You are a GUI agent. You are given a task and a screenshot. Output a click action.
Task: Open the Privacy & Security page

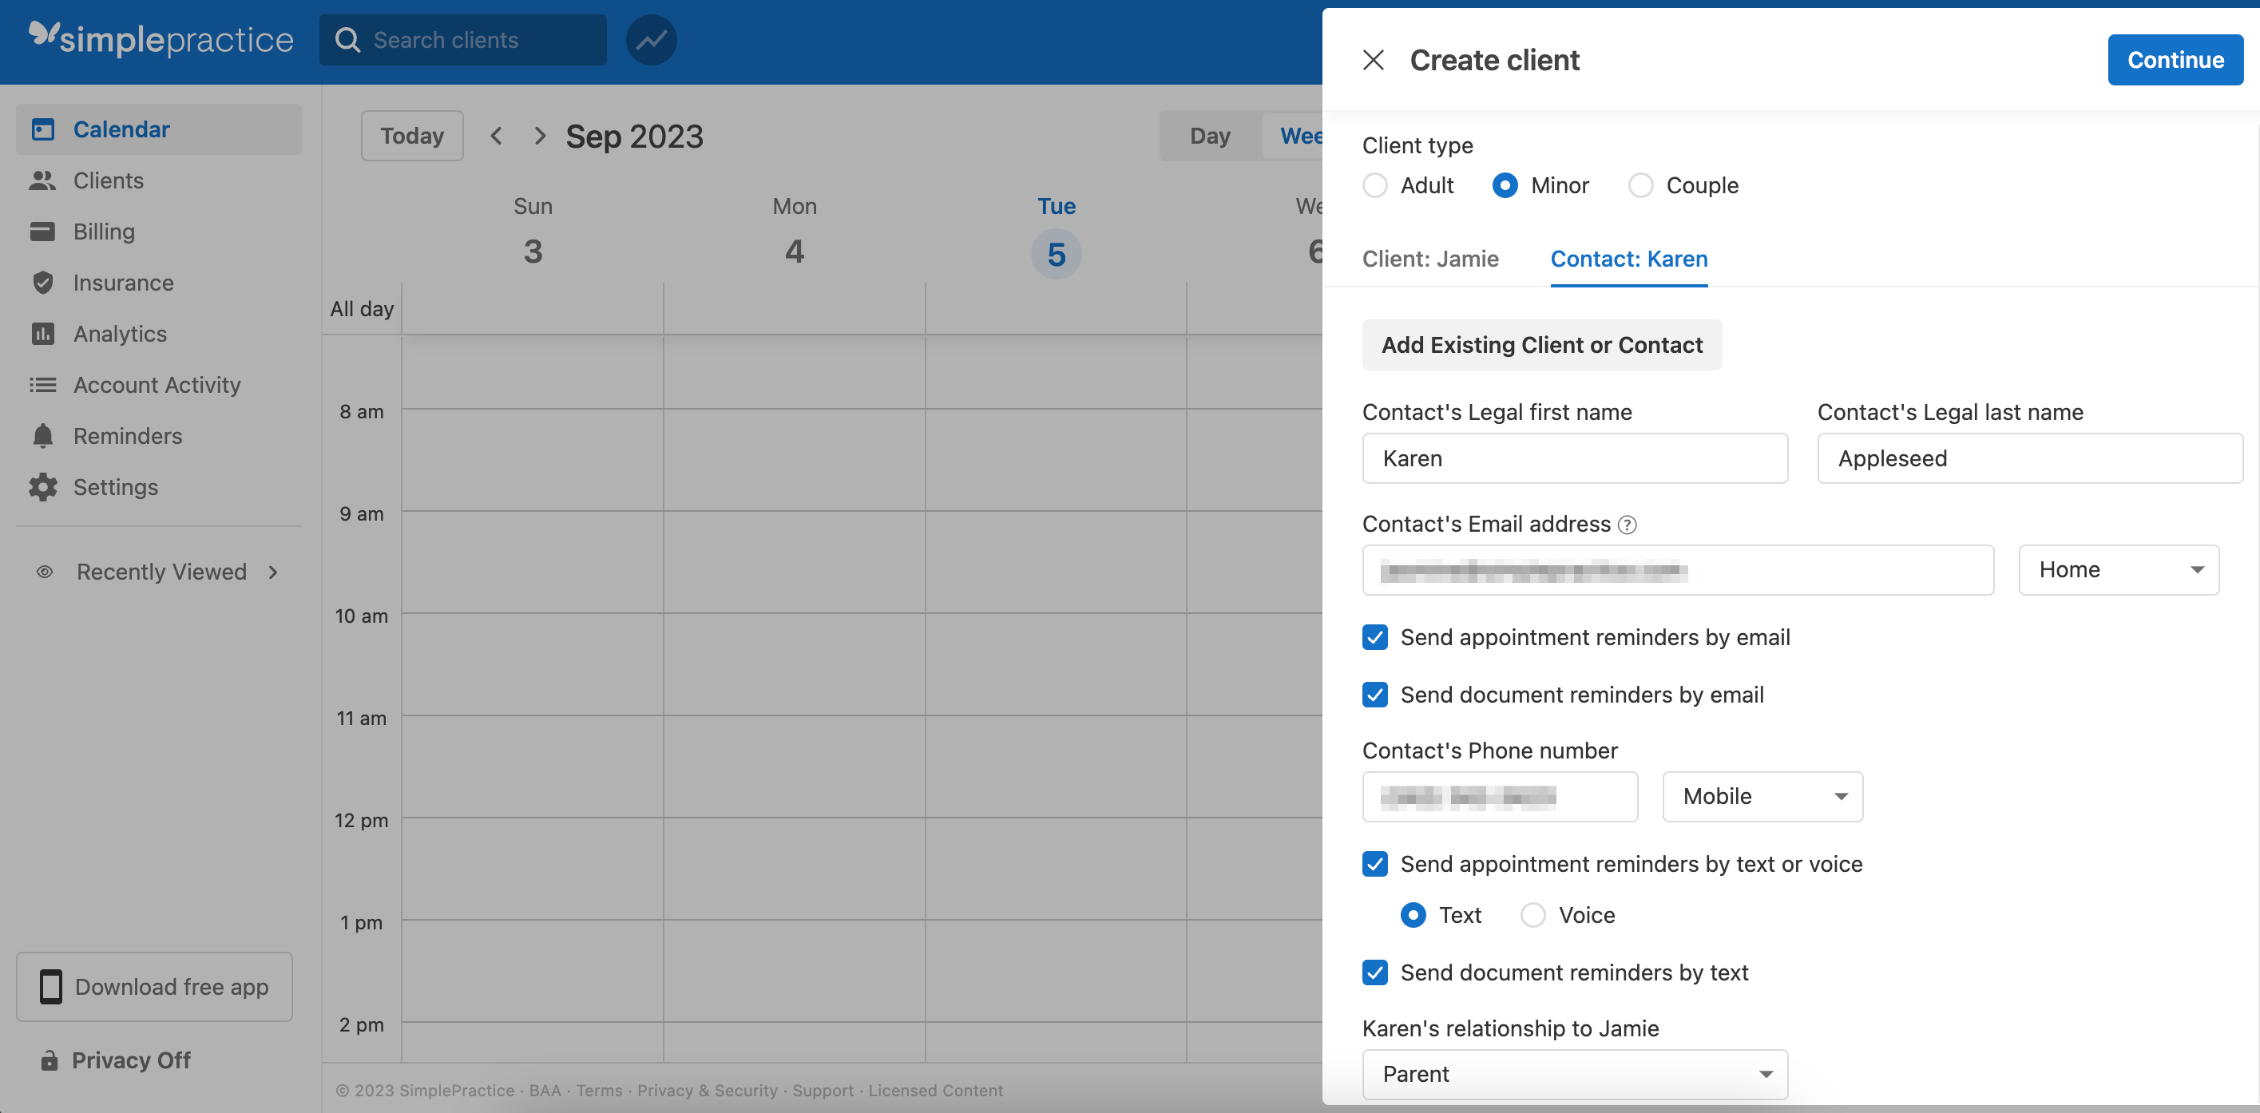tap(707, 1090)
